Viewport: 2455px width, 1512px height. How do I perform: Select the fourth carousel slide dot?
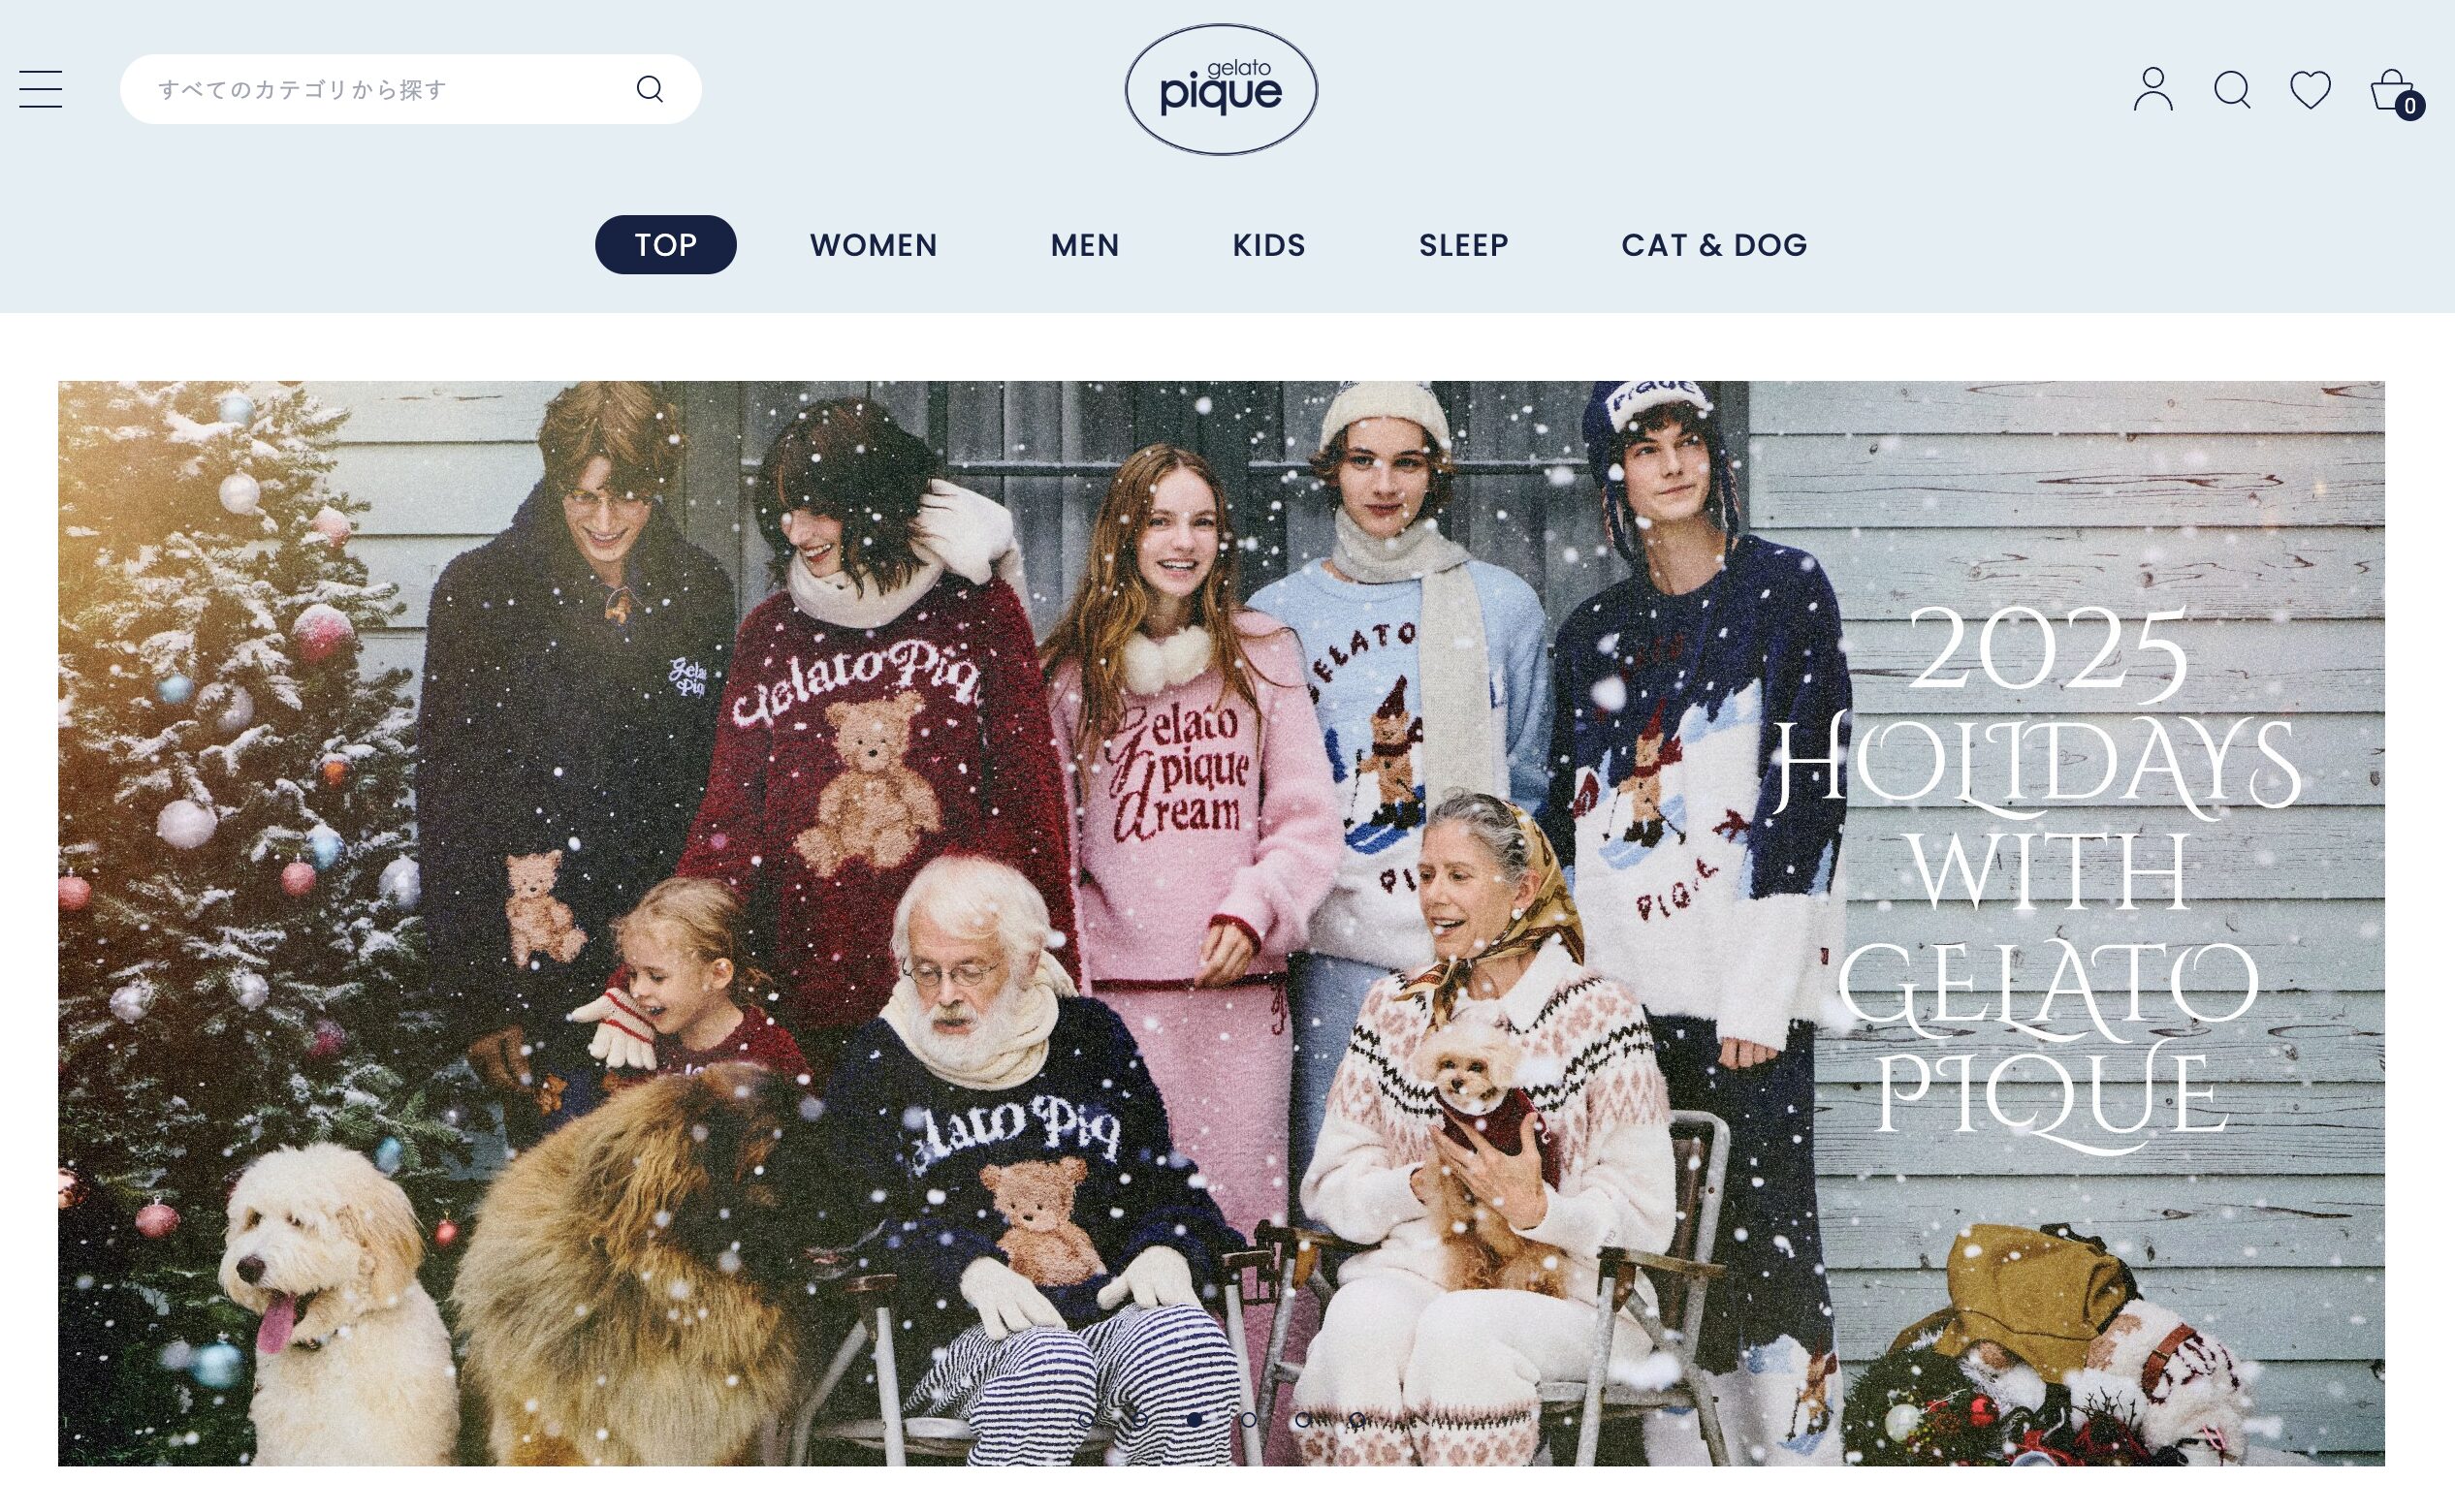[1249, 1419]
